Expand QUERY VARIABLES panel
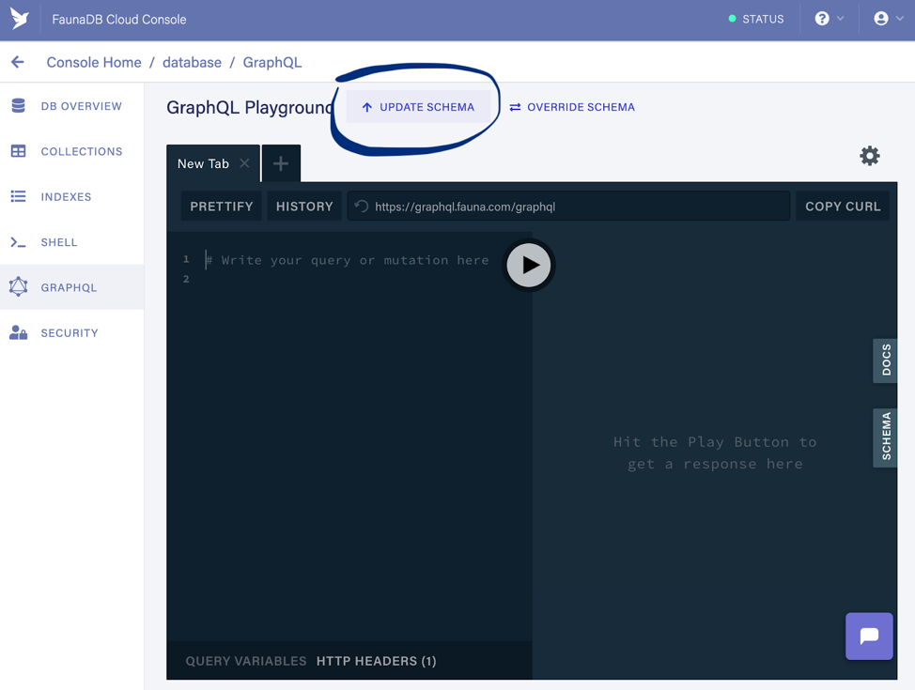The height and width of the screenshot is (690, 915). [x=246, y=661]
